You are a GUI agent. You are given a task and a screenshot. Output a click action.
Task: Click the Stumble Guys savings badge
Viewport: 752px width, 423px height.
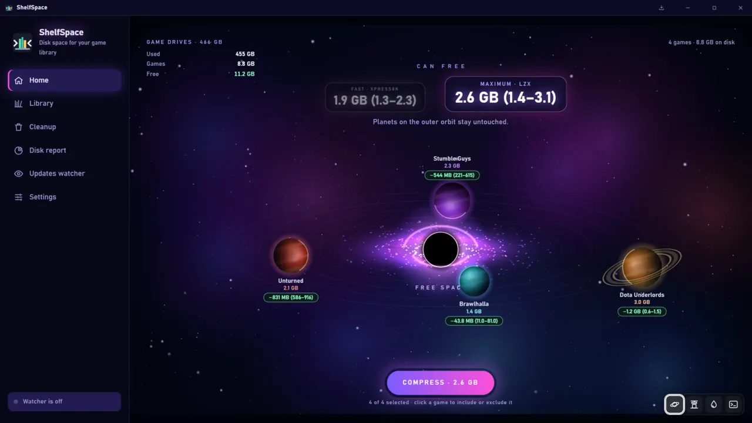click(452, 175)
